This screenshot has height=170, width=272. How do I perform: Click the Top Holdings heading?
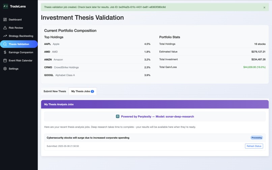point(54,37)
